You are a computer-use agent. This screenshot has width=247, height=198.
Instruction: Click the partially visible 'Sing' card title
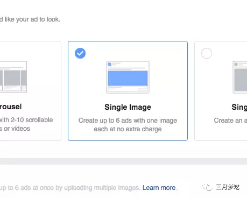pos(239,107)
